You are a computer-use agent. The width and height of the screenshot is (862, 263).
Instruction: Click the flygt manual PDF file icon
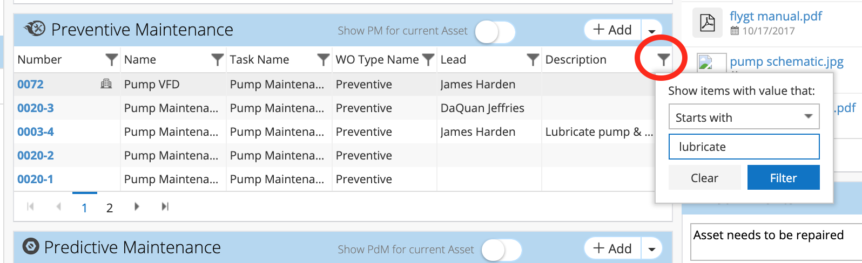[708, 23]
